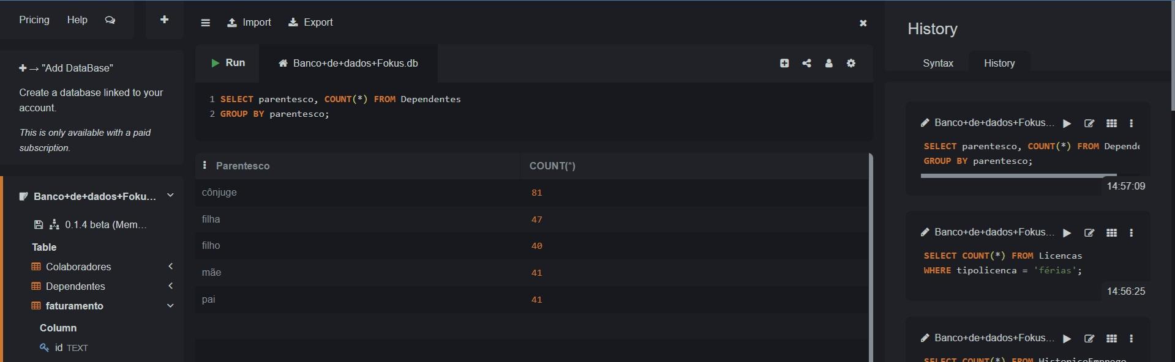Open more options on first history entry

[1132, 124]
